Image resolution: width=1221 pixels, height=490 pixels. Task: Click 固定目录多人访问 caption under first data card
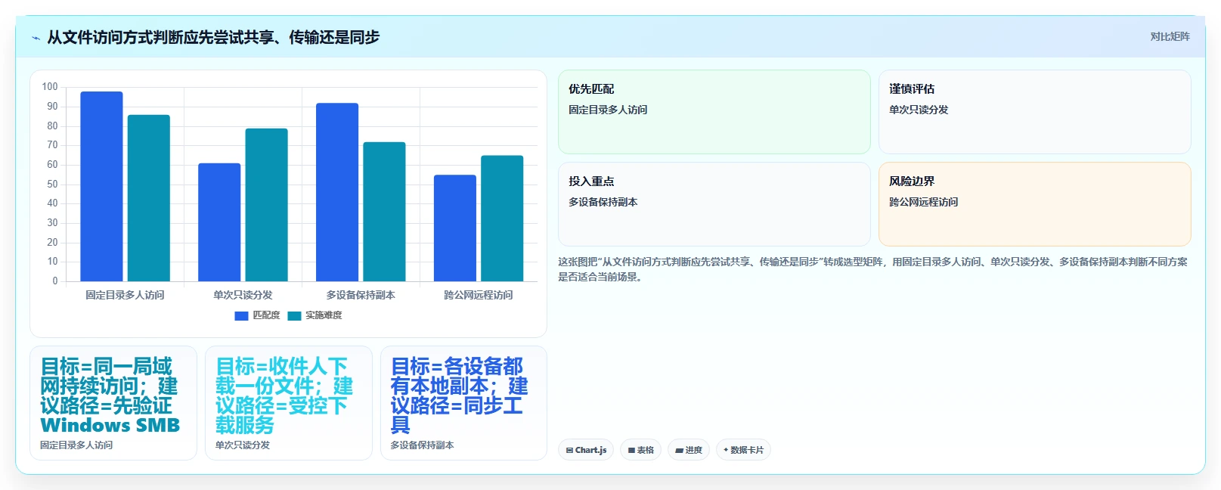[76, 445]
